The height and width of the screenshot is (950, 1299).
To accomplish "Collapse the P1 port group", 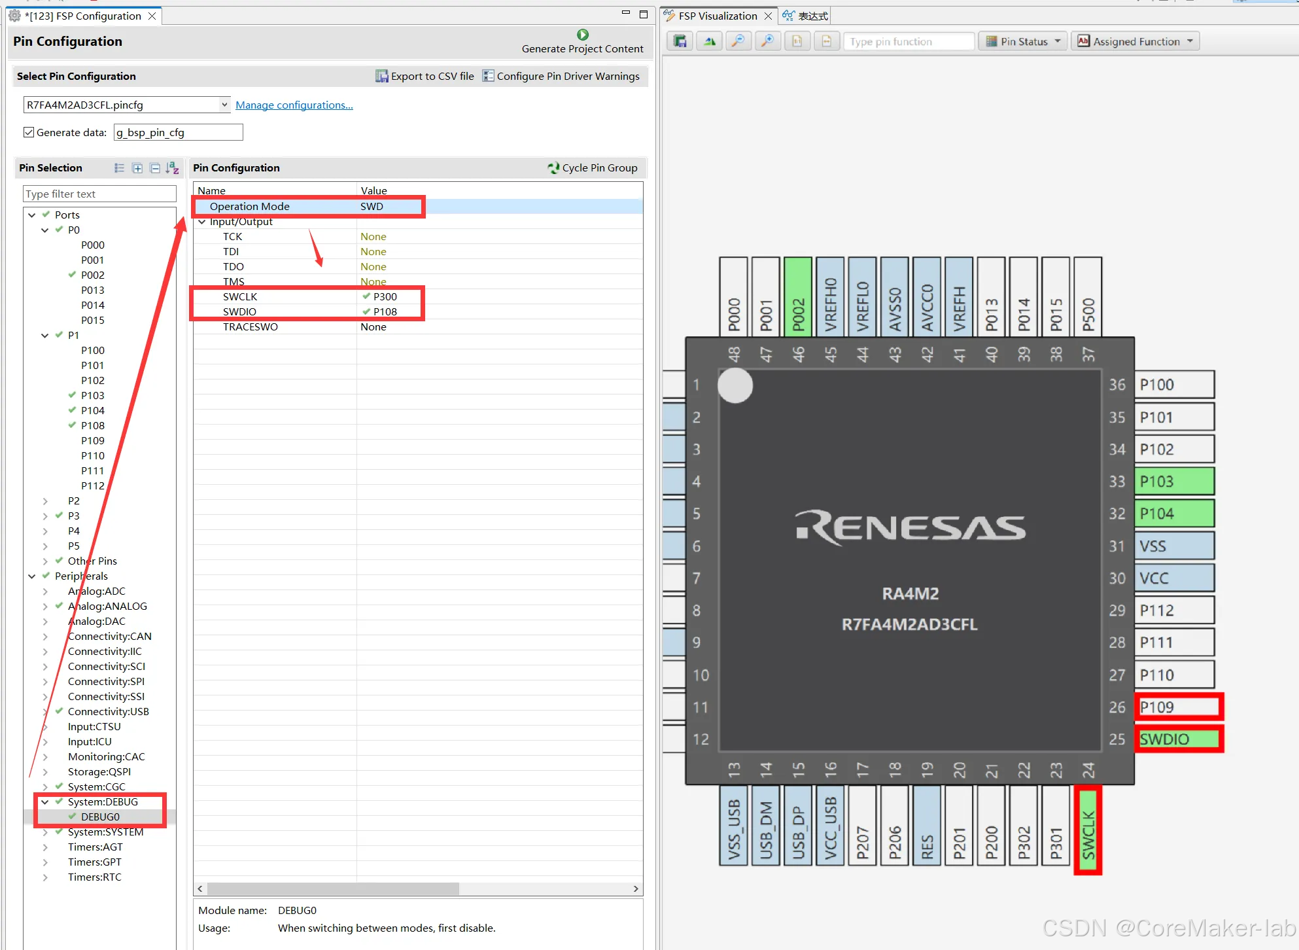I will (44, 335).
